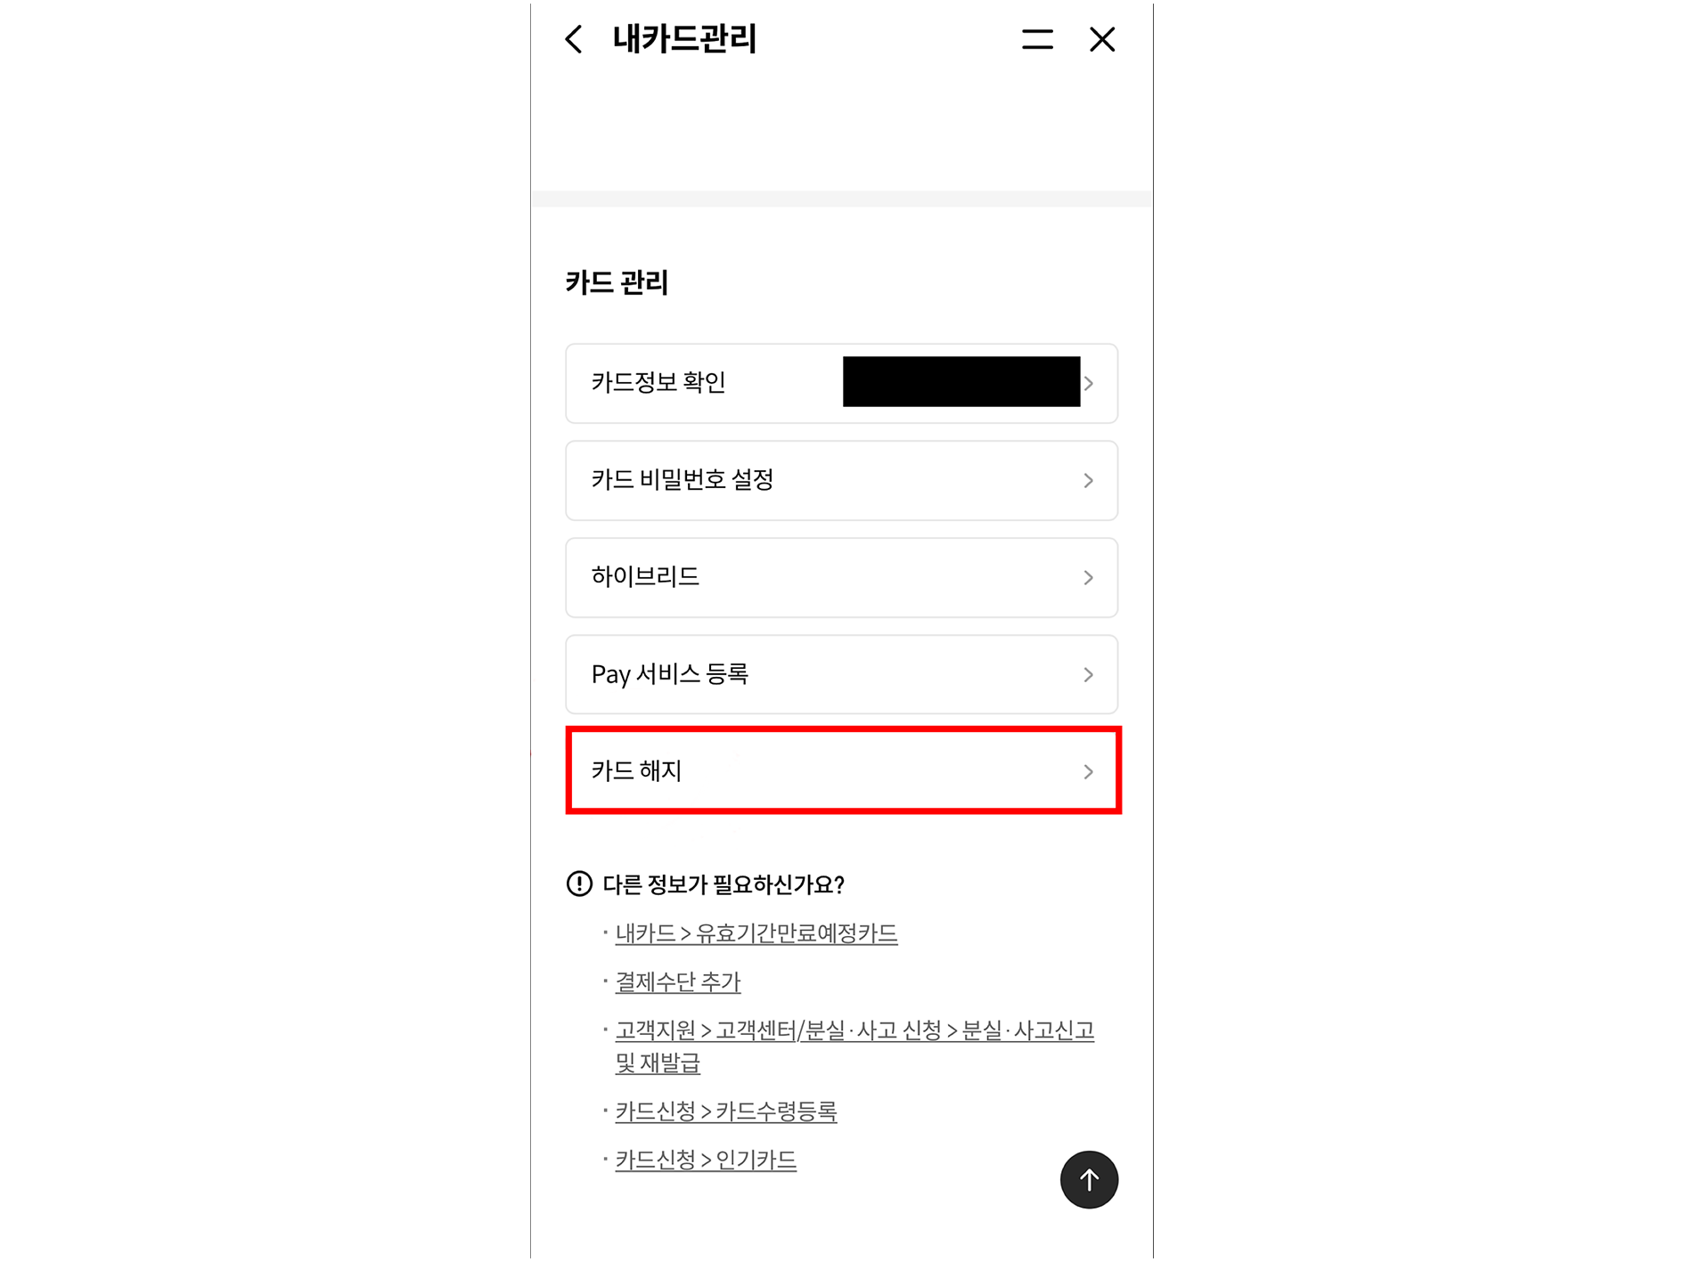Click chevron on 카드 해지 row
The image size is (1684, 1262).
click(1089, 771)
